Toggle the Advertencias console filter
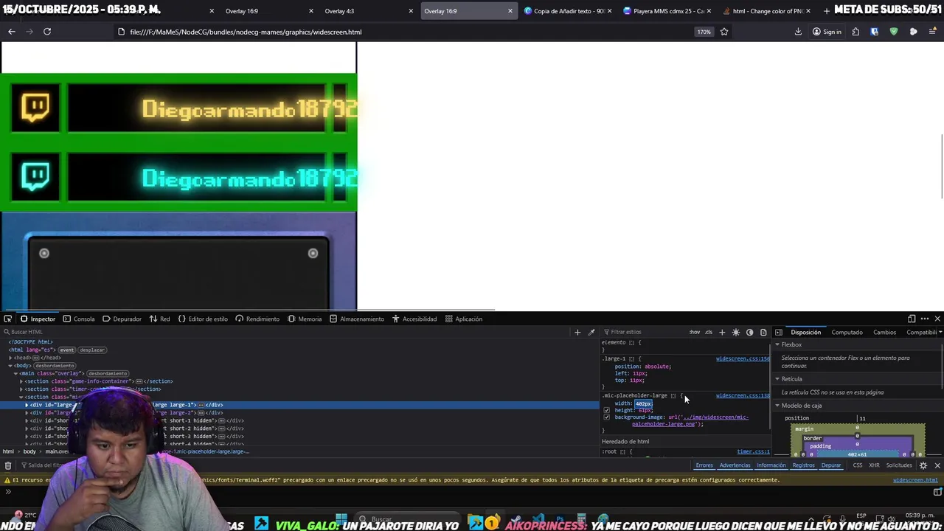 coord(735,465)
